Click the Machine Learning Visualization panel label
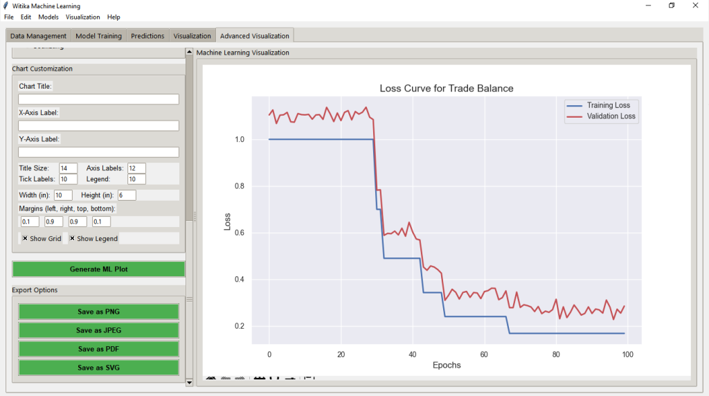Screen dimensions: 709x396 coord(243,53)
